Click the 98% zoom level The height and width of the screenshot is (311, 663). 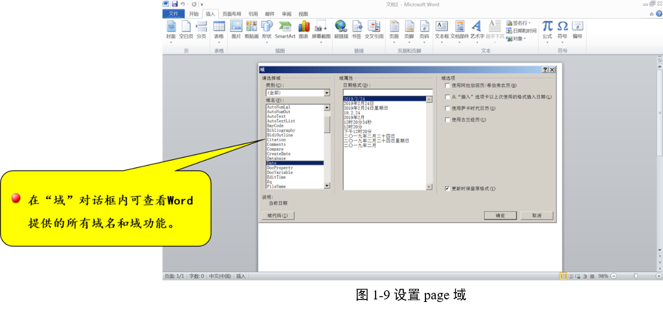click(603, 276)
